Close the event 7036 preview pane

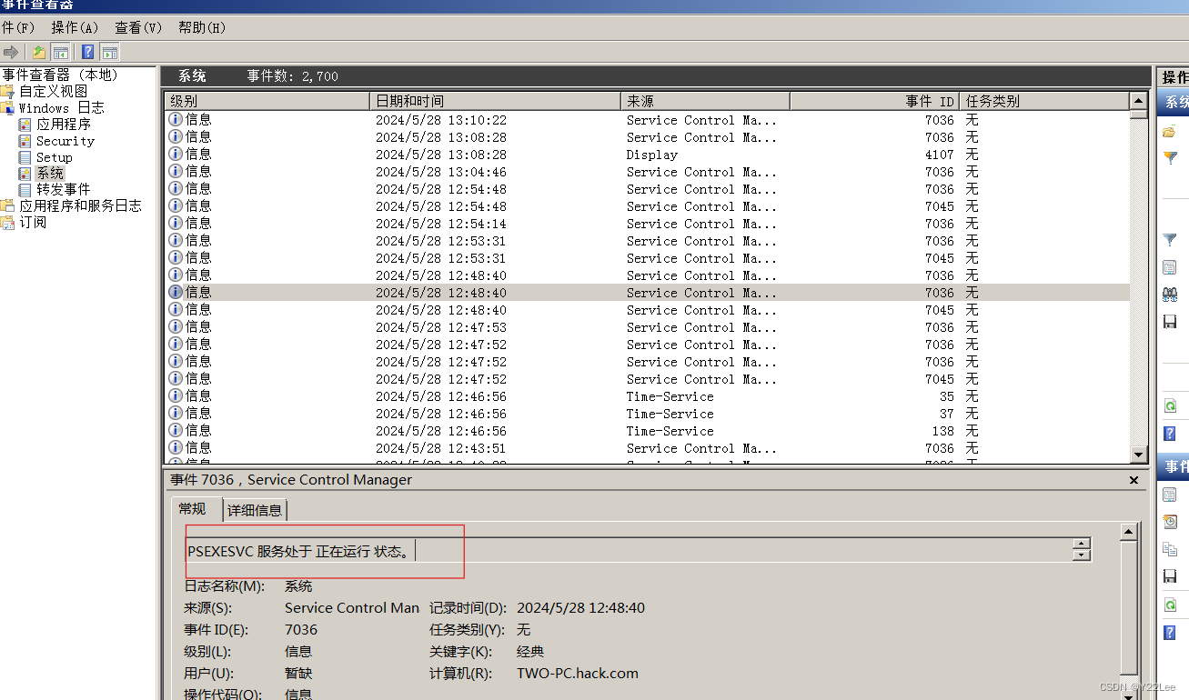pos(1134,480)
